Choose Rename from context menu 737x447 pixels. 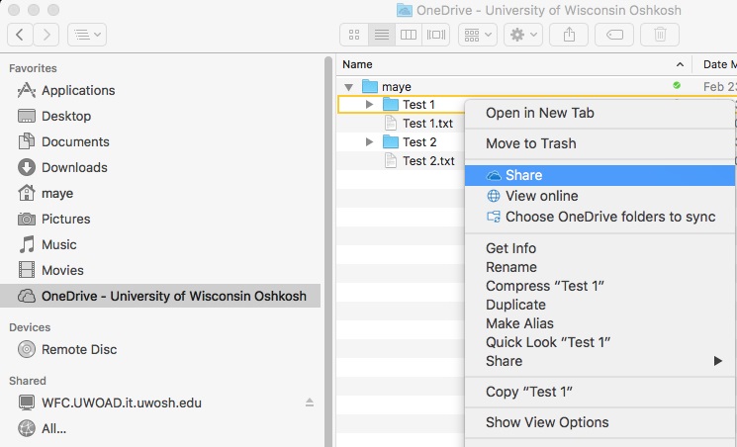pos(599,267)
